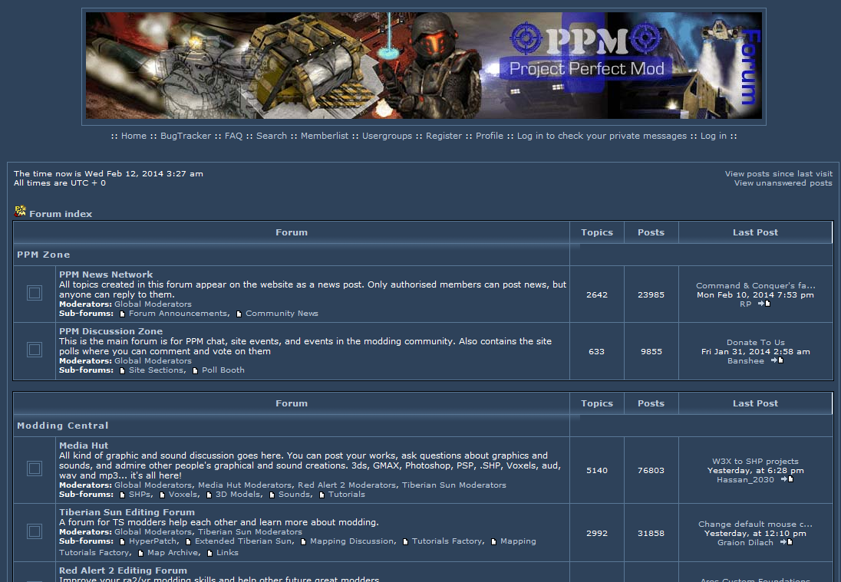This screenshot has width=841, height=582.
Task: Click the PPM Forum banner image
Action: coord(424,65)
